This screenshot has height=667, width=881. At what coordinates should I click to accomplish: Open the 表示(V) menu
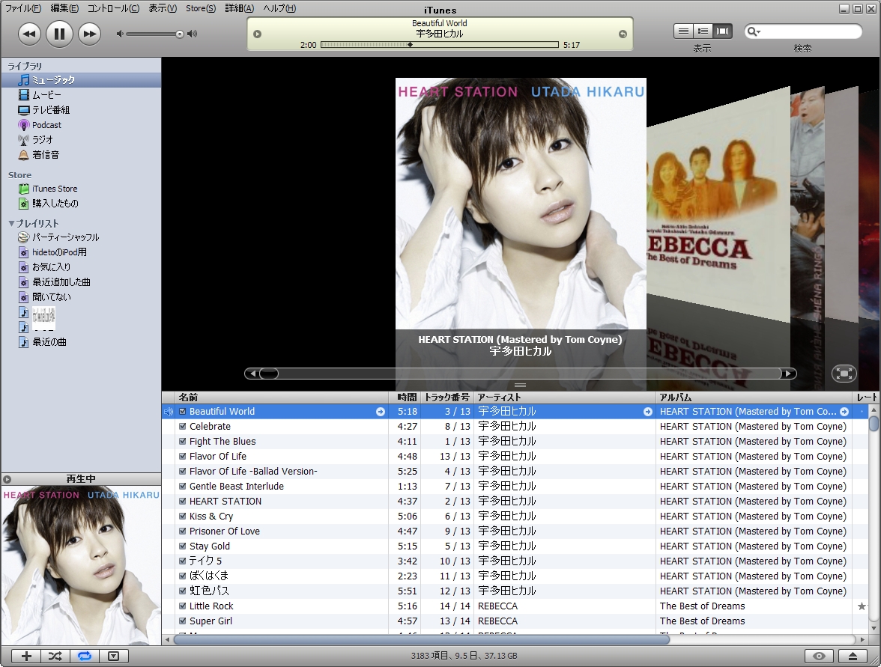pos(163,7)
